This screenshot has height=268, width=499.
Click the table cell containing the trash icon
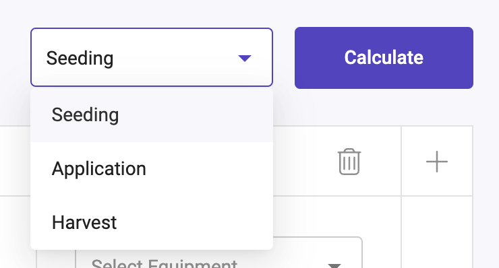click(337, 161)
